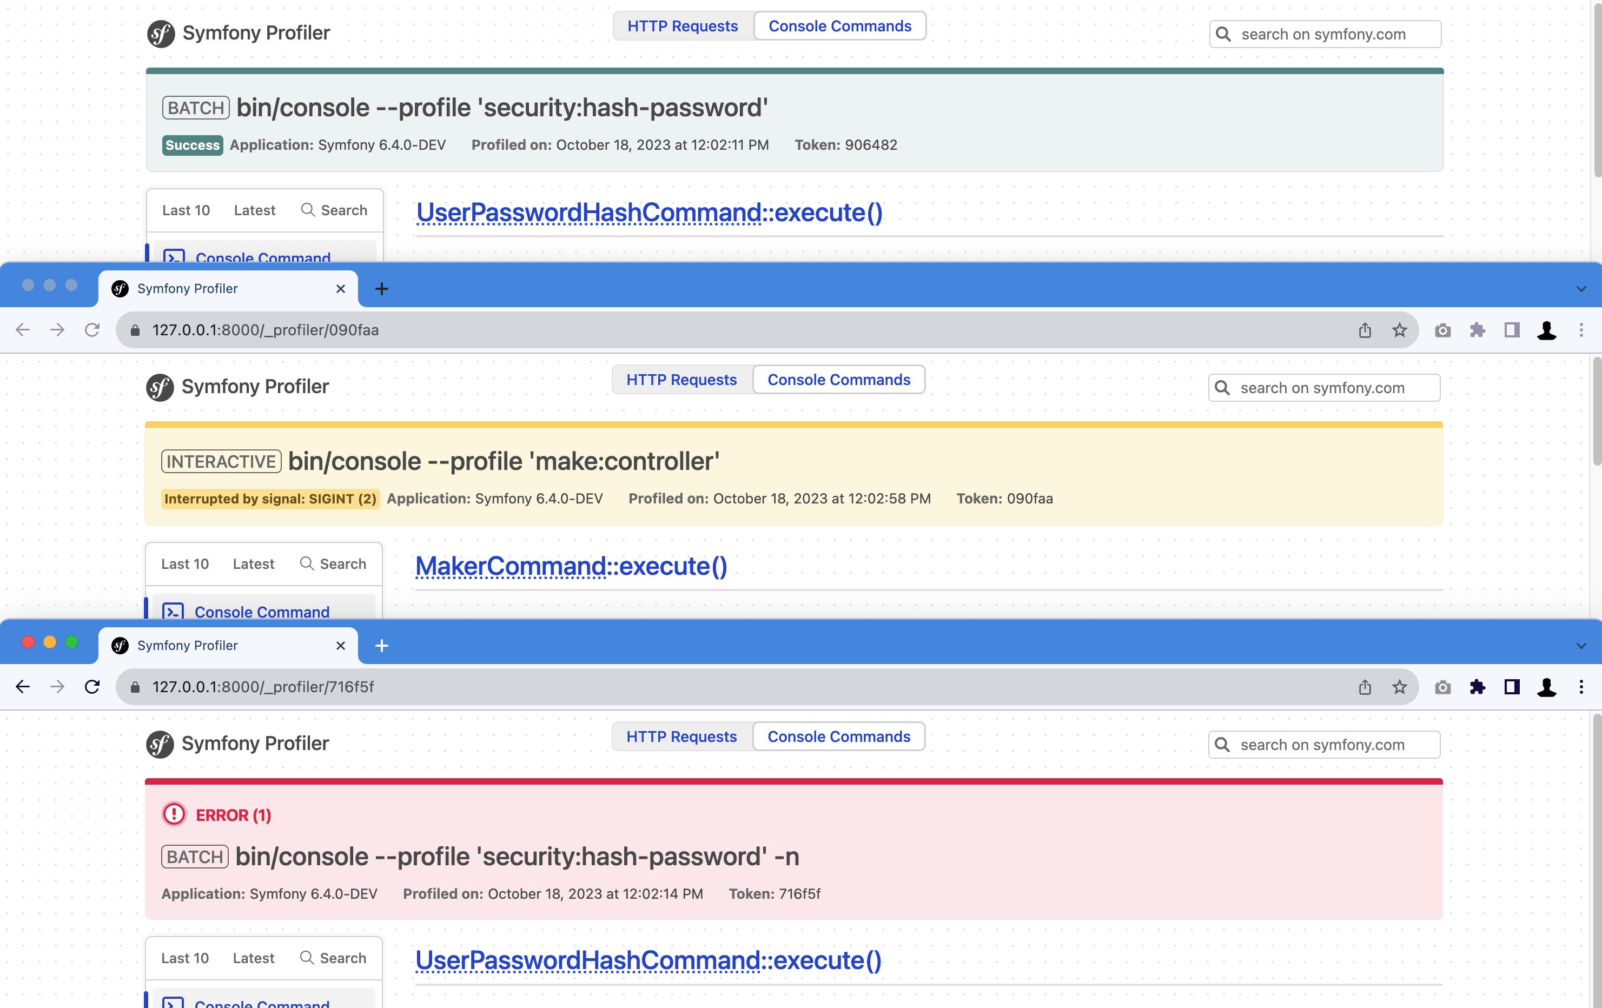Viewport: 1602px width, 1008px height.
Task: Click Search button under the ERROR profile
Action: [x=333, y=958]
